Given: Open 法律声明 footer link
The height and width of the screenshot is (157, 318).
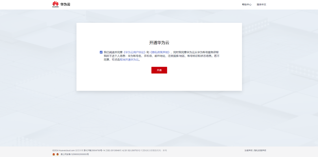Looking at the screenshot, I should (248, 151).
